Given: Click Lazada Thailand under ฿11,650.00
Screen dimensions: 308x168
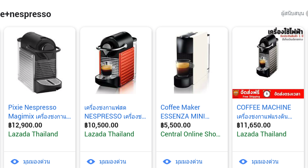Looking at the screenshot, I should (261, 134).
